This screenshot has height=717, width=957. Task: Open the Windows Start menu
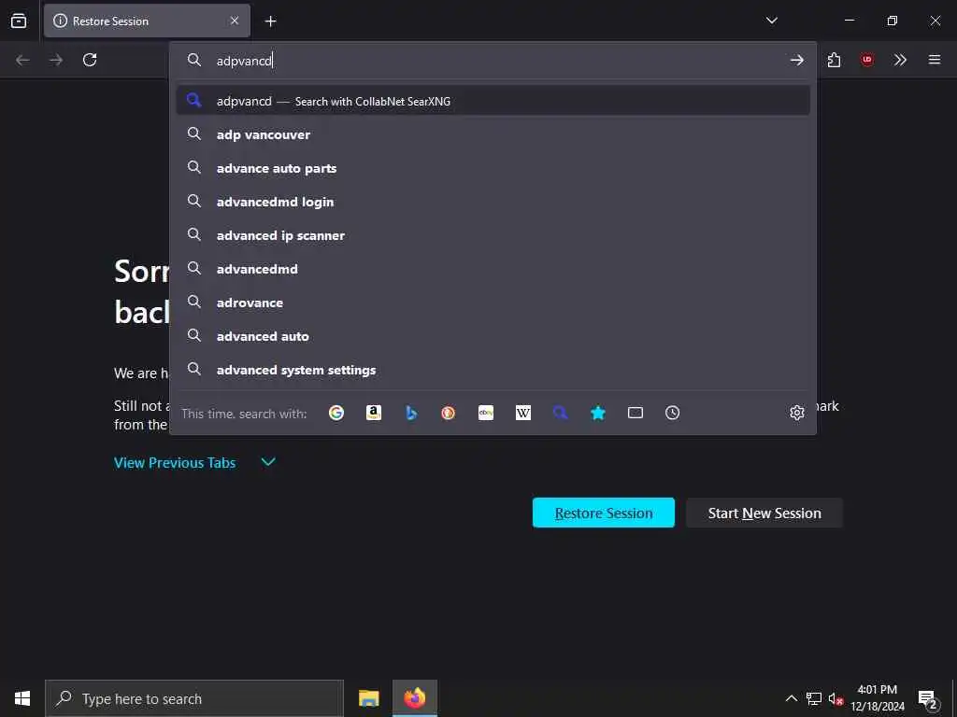[22, 698]
